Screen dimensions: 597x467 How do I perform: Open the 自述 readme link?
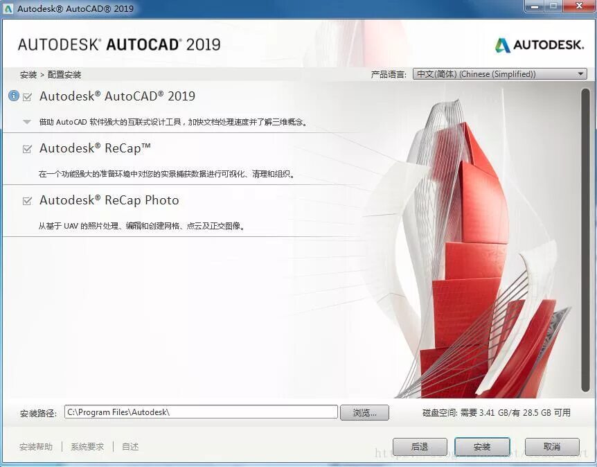click(x=130, y=446)
